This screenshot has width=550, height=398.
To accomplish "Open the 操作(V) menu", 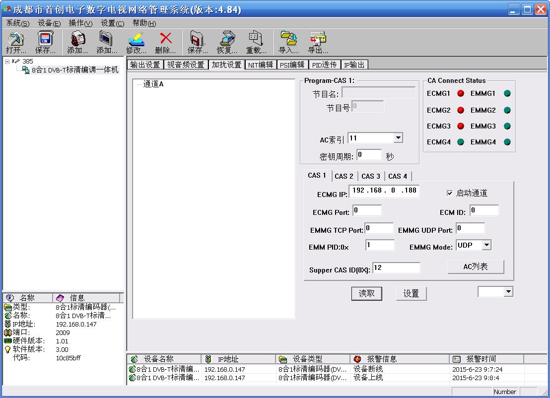I will pyautogui.click(x=81, y=23).
